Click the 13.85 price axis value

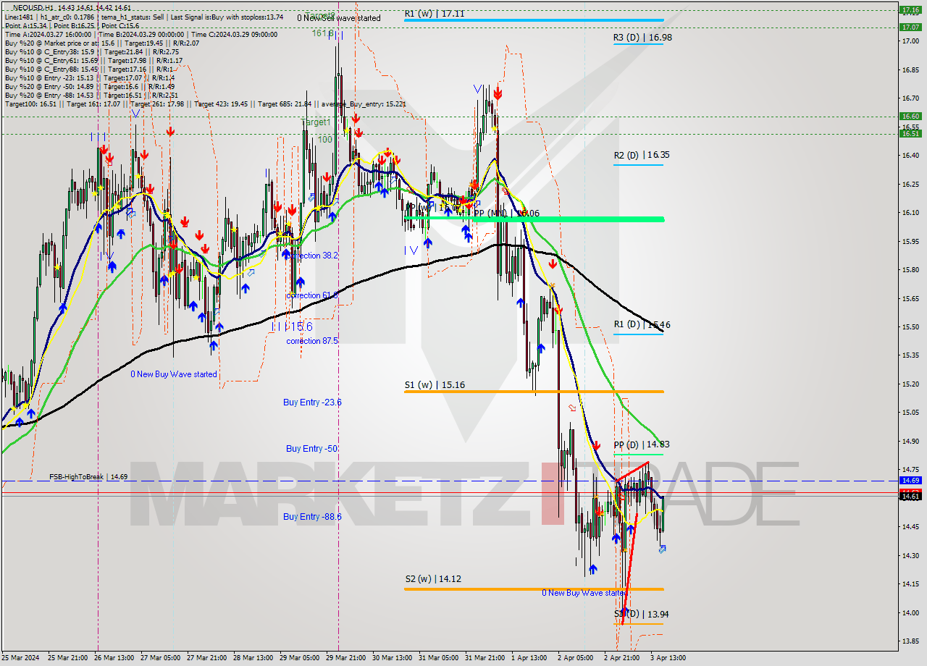(910, 641)
